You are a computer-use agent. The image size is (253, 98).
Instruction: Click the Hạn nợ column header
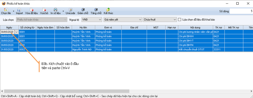(x=172, y=28)
